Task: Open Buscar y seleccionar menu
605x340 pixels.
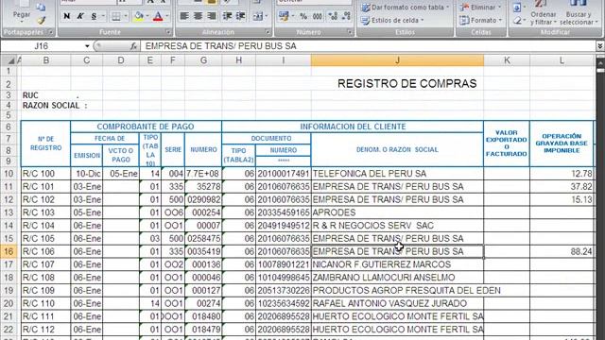Action: click(x=578, y=13)
